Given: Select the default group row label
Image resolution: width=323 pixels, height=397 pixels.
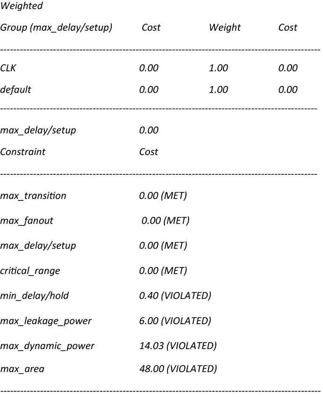Looking at the screenshot, I should 16,90.
